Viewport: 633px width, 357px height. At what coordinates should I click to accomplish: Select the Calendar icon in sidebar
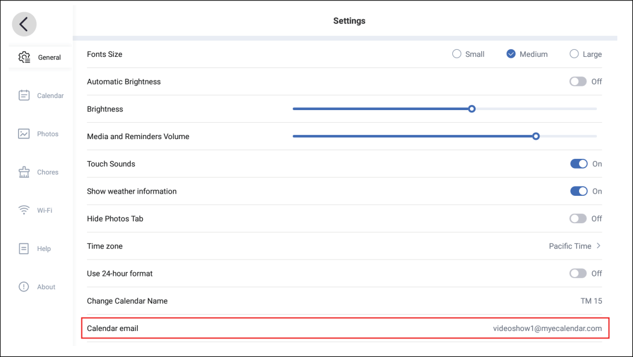pyautogui.click(x=24, y=96)
